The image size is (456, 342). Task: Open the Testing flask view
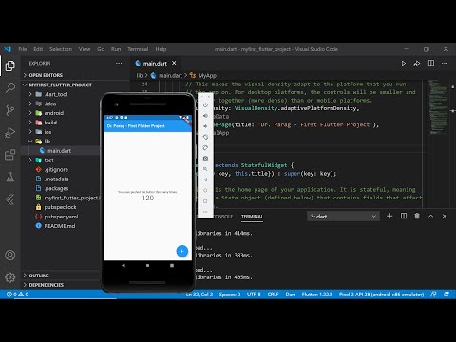(10, 177)
